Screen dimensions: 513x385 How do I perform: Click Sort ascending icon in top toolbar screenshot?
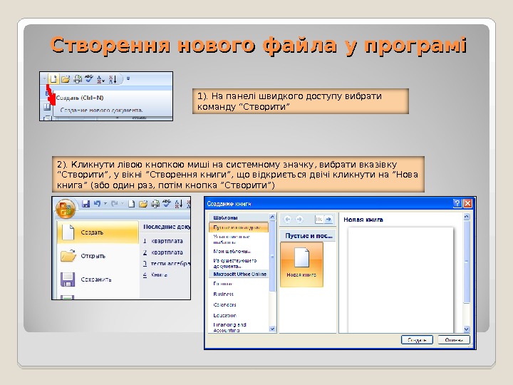tap(100, 79)
